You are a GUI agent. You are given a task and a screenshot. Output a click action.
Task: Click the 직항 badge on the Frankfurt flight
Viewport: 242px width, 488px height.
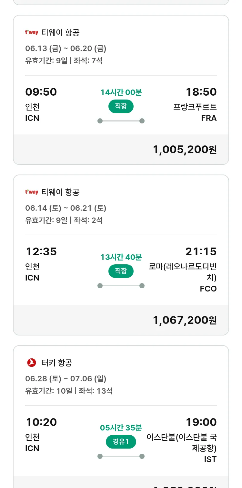point(121,107)
